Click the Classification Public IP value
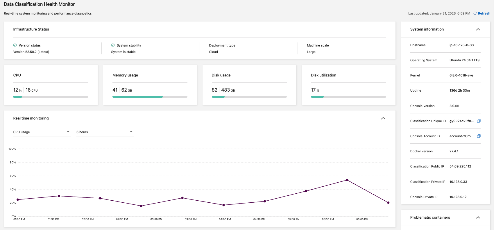 click(460, 167)
